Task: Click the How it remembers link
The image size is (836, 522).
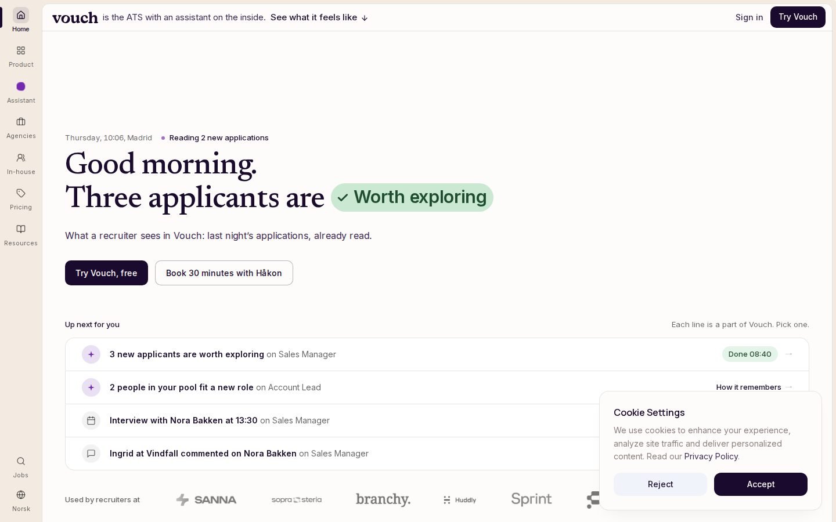Action: [748, 387]
